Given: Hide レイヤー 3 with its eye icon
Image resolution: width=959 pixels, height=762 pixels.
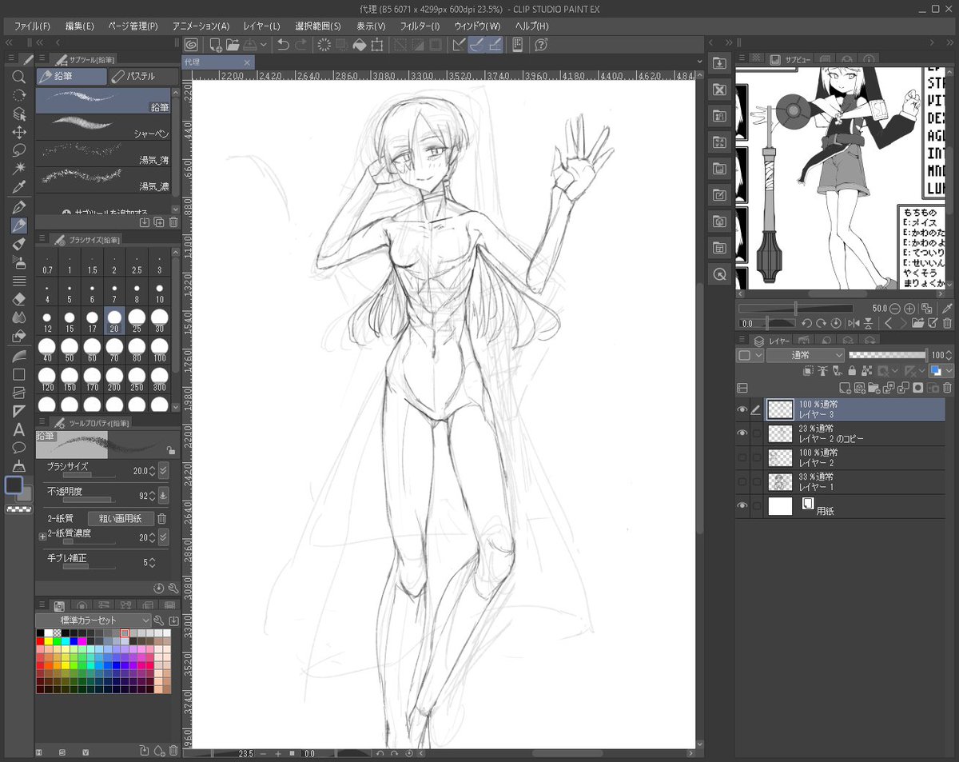Looking at the screenshot, I should (x=742, y=410).
